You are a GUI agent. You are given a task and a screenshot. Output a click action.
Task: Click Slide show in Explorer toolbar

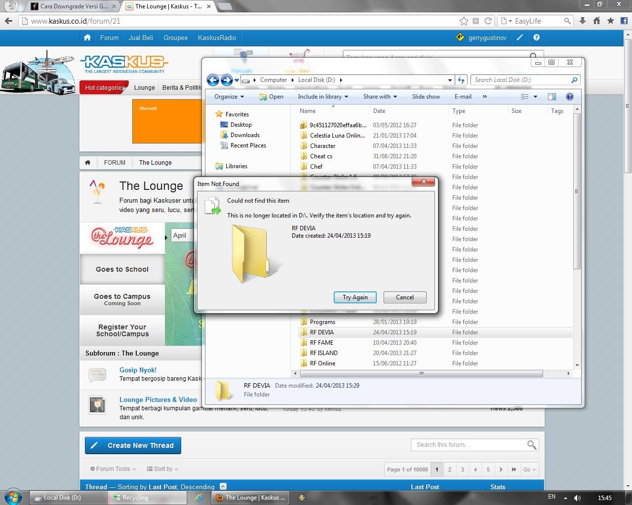click(x=426, y=97)
